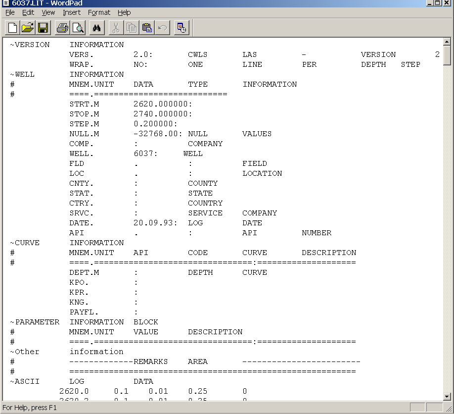Click the vertical scrollbar thumb
This screenshot has width=454, height=414.
[447, 55]
